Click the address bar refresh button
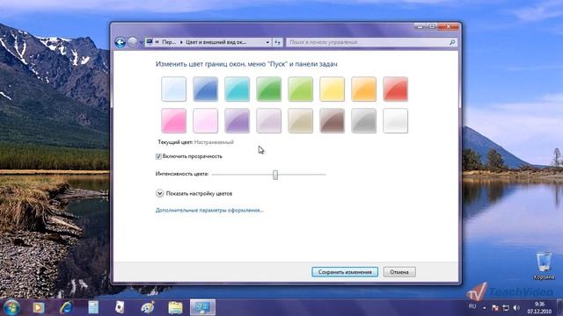Image resolution: width=563 pixels, height=316 pixels. 277,42
